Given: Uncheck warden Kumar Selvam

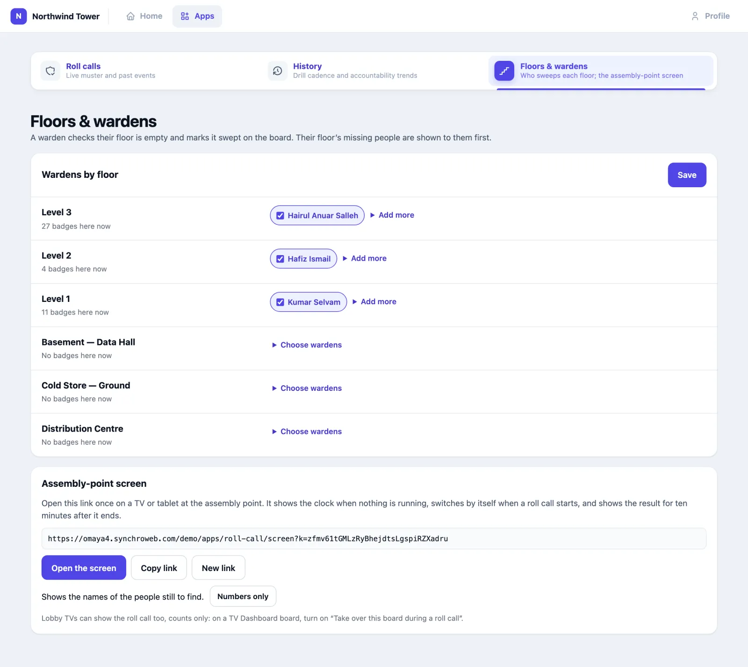Looking at the screenshot, I should 280,302.
